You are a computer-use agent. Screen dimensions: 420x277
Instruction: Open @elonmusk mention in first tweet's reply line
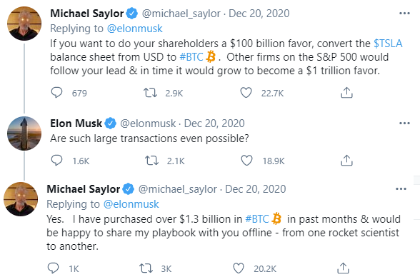[x=135, y=29]
